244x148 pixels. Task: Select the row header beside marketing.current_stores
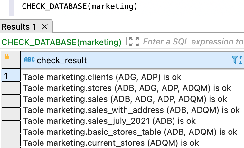[x=11, y=143]
